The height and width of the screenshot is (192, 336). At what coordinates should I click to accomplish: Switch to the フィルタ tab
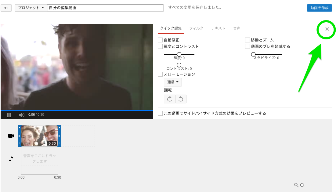pos(196,28)
